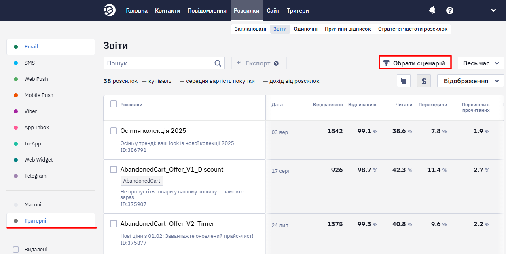Click the Читали column header
Screen dimensions: 506x254
pos(404,105)
